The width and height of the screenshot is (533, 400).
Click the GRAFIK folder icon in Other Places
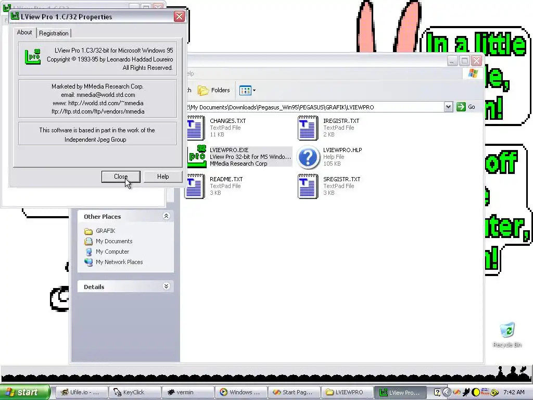point(88,231)
